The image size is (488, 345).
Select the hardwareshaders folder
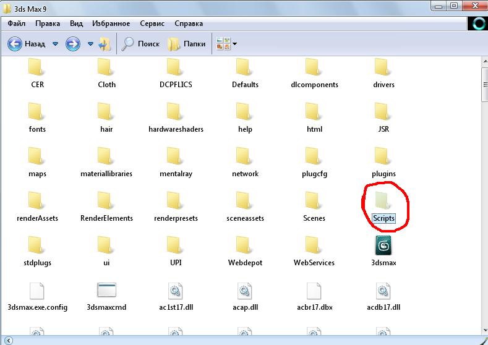[x=176, y=118]
